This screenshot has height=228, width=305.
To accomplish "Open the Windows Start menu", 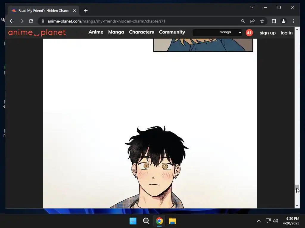I will [133, 221].
